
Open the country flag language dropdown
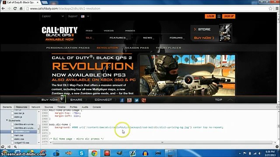pyautogui.click(x=85, y=16)
